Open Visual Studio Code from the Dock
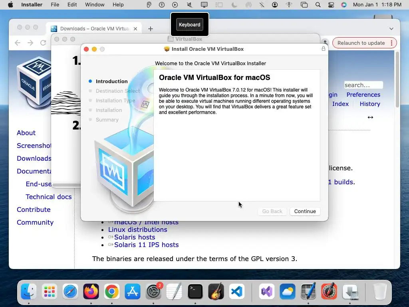This screenshot has width=409, height=307. click(x=237, y=291)
